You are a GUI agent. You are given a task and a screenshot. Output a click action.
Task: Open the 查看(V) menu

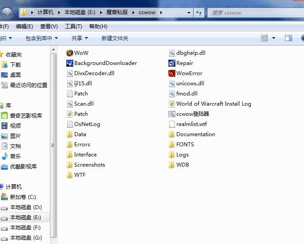coord(49,27)
